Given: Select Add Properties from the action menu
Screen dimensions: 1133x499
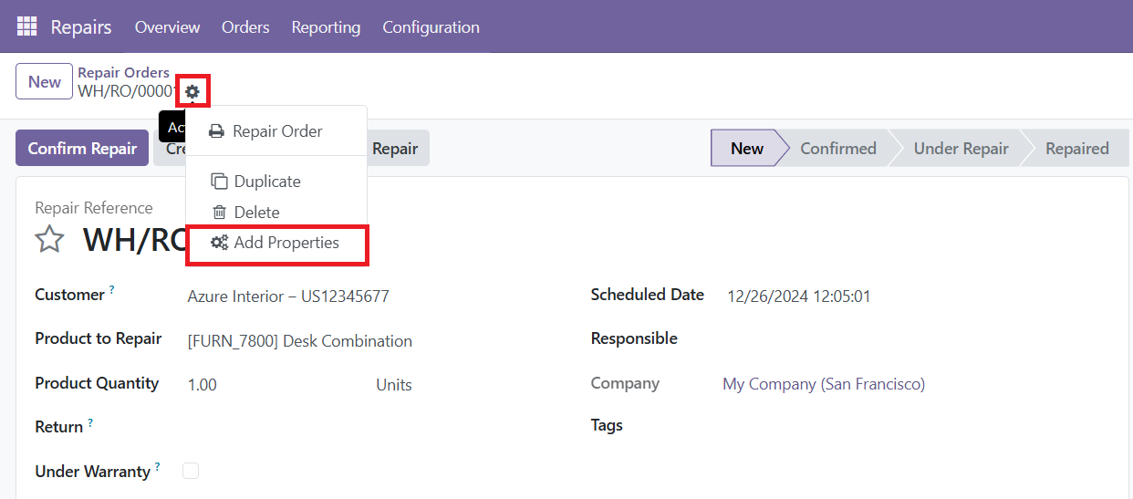Looking at the screenshot, I should click(286, 243).
